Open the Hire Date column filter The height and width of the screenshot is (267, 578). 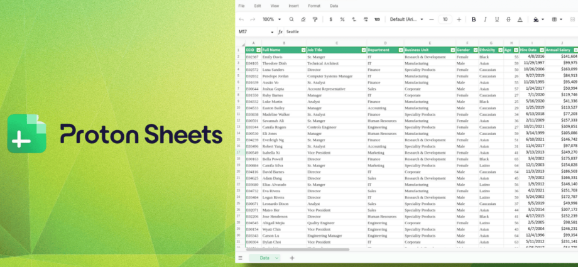click(542, 50)
